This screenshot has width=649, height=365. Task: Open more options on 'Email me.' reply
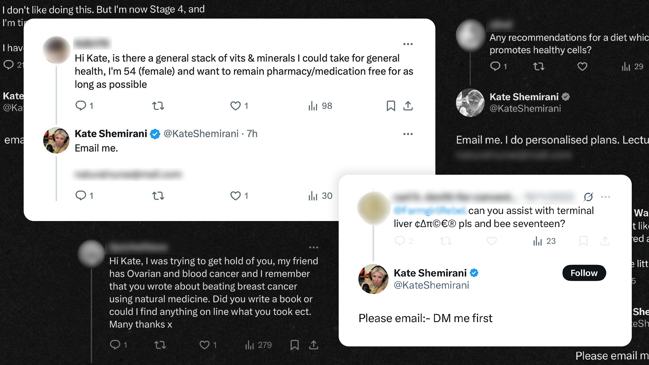click(408, 134)
